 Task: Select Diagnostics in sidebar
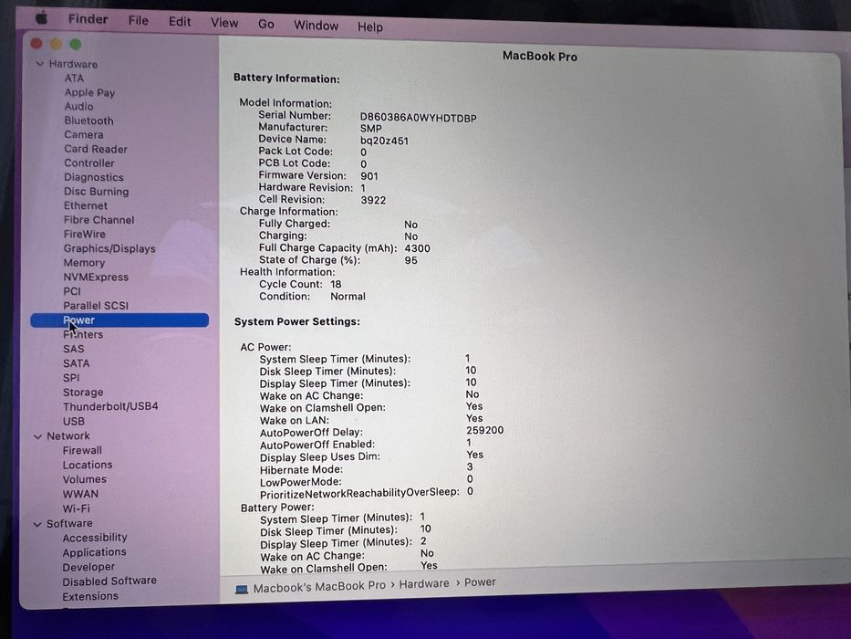point(94,177)
